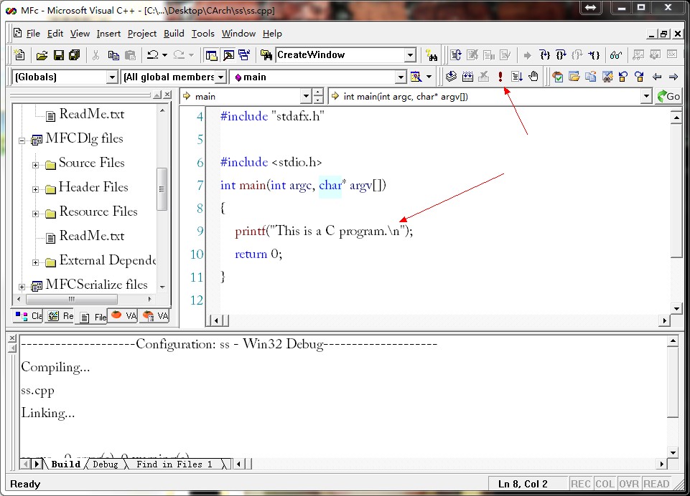Click the Visual Assist options tomato icon
Viewport: 690px width, 496px height.
558,77
